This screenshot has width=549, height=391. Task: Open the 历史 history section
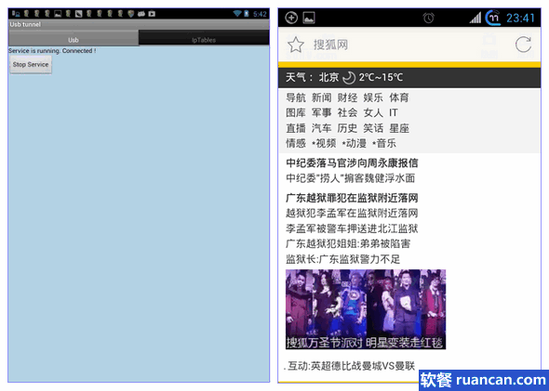coord(347,128)
